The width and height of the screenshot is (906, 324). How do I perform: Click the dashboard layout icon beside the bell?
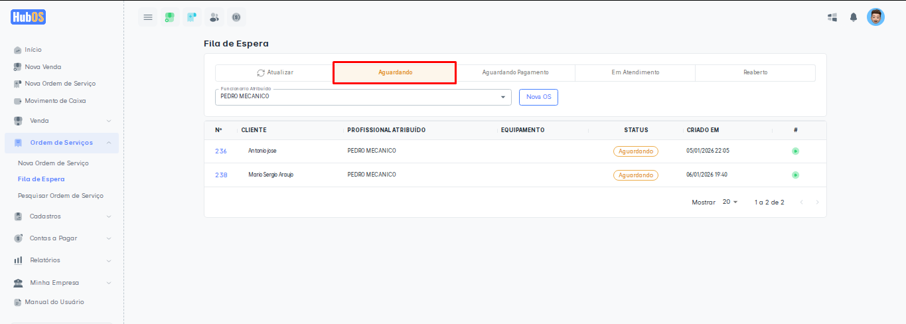pos(832,17)
